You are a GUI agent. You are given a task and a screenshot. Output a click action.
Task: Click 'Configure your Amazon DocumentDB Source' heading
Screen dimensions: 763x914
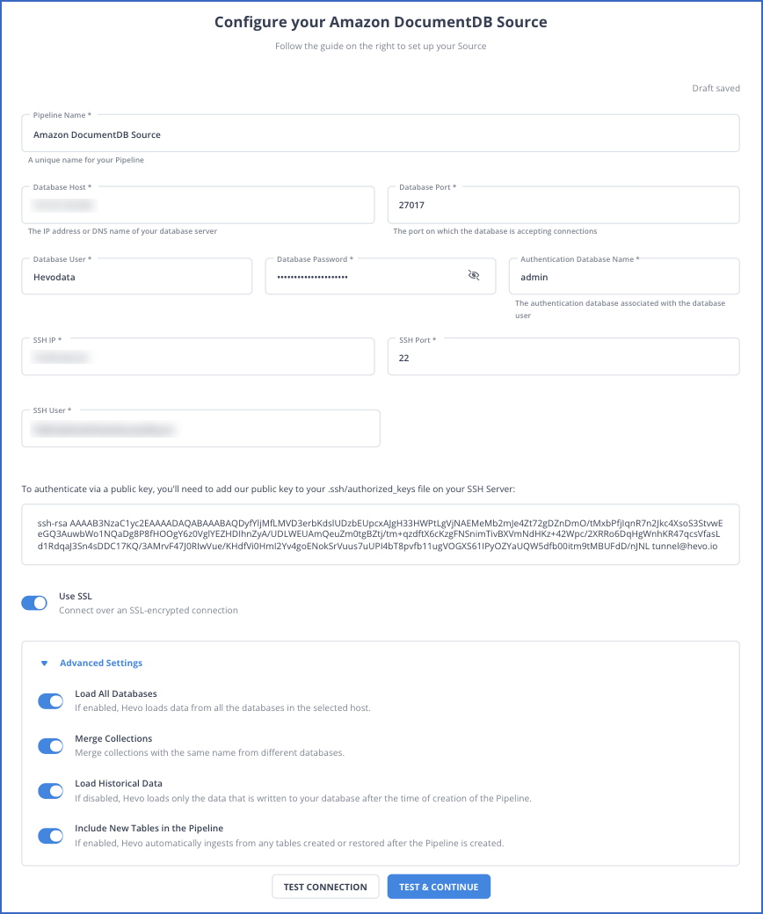(x=381, y=22)
